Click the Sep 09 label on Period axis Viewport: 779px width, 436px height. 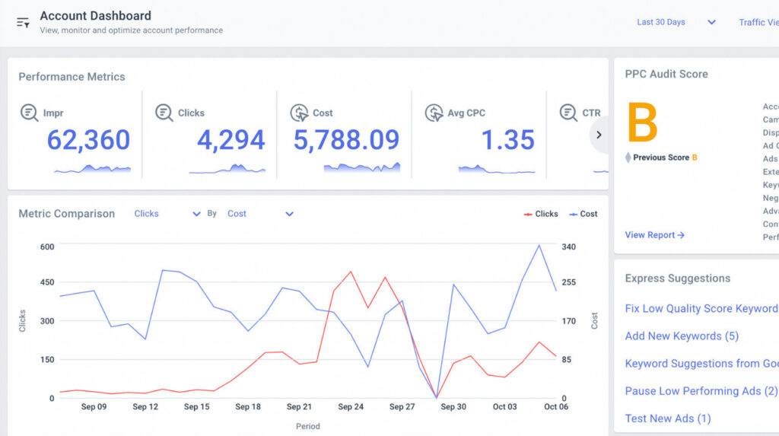click(94, 406)
